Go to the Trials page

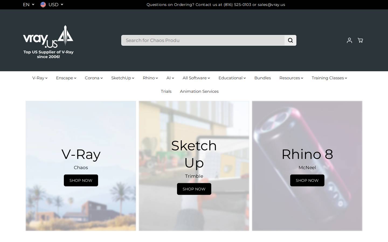click(166, 91)
